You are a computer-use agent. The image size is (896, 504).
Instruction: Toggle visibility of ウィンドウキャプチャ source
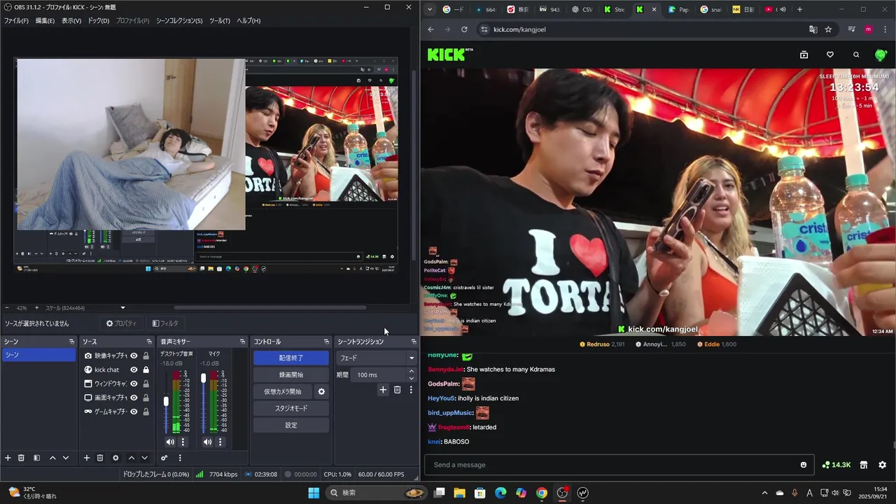(x=134, y=384)
